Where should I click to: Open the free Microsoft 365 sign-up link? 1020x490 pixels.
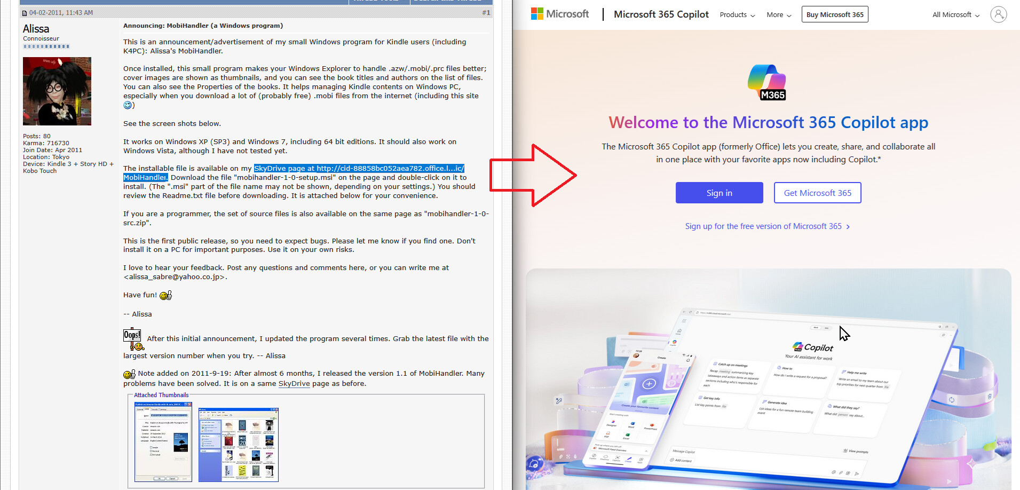767,226
